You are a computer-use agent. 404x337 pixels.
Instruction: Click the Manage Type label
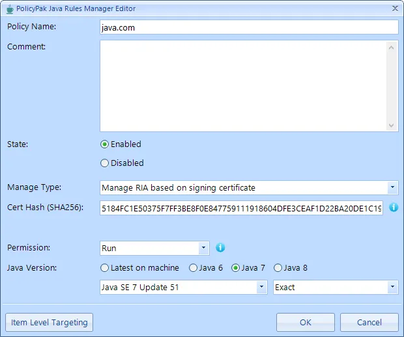coord(35,187)
